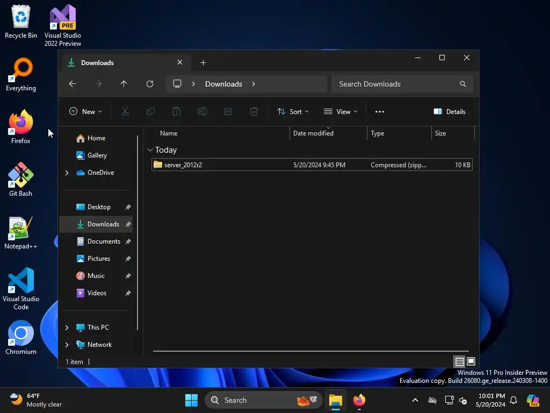This screenshot has height=413, width=550.
Task: Unpin Documents via its pin icon
Action: tap(128, 241)
